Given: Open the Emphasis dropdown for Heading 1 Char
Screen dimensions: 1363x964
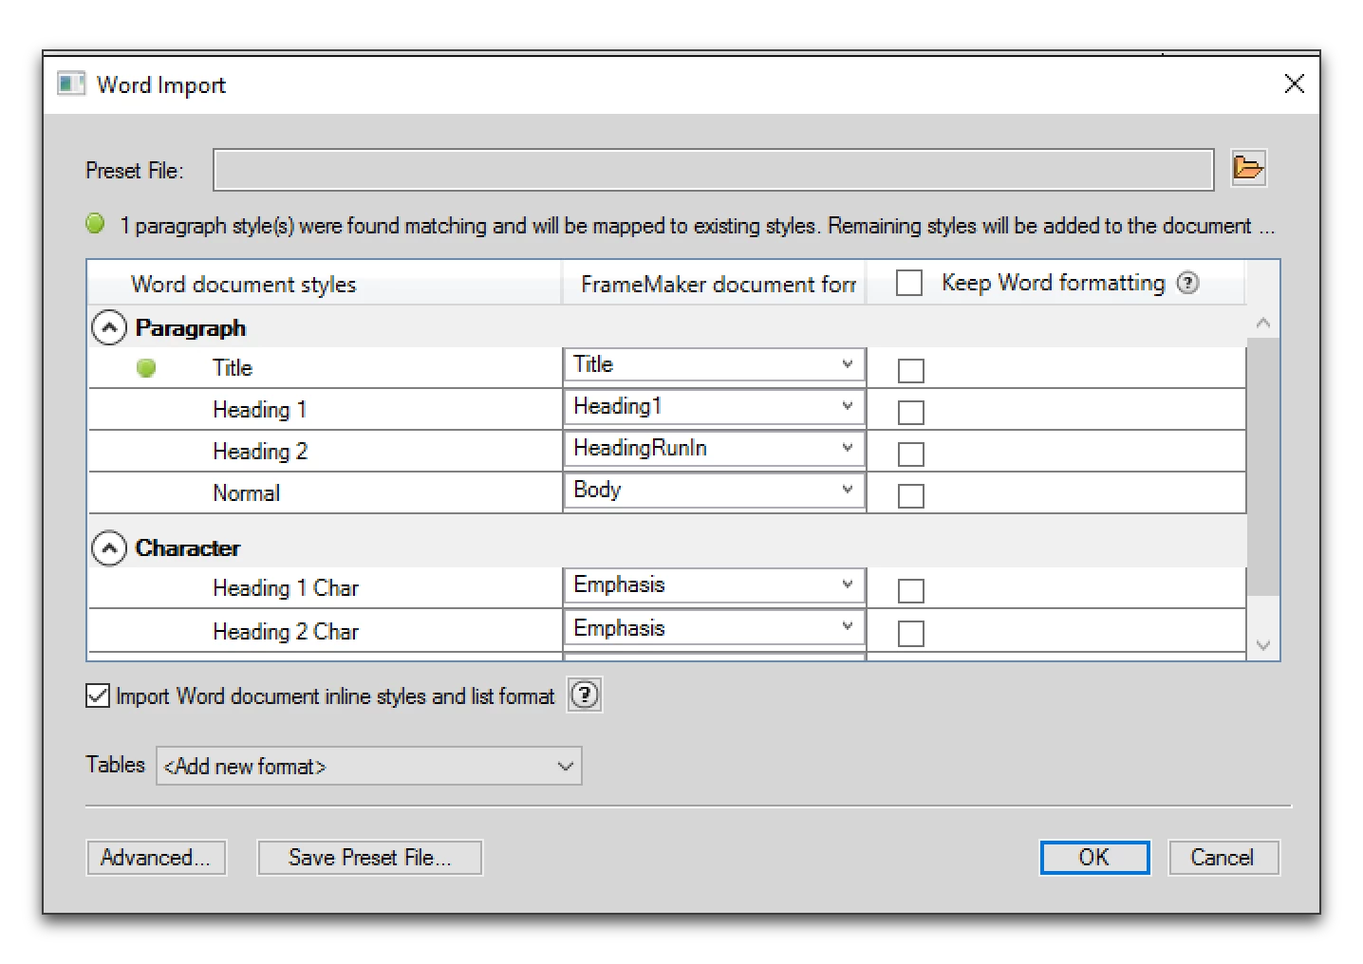Looking at the screenshot, I should click(714, 584).
